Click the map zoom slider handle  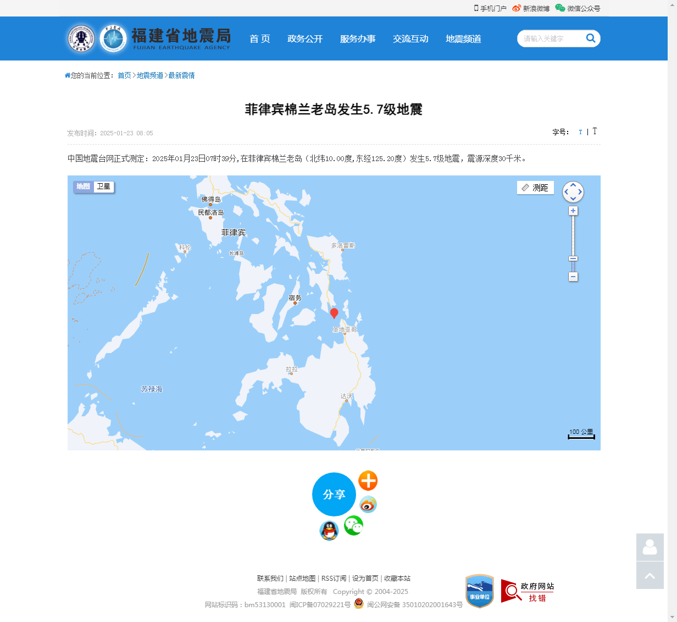click(x=573, y=258)
